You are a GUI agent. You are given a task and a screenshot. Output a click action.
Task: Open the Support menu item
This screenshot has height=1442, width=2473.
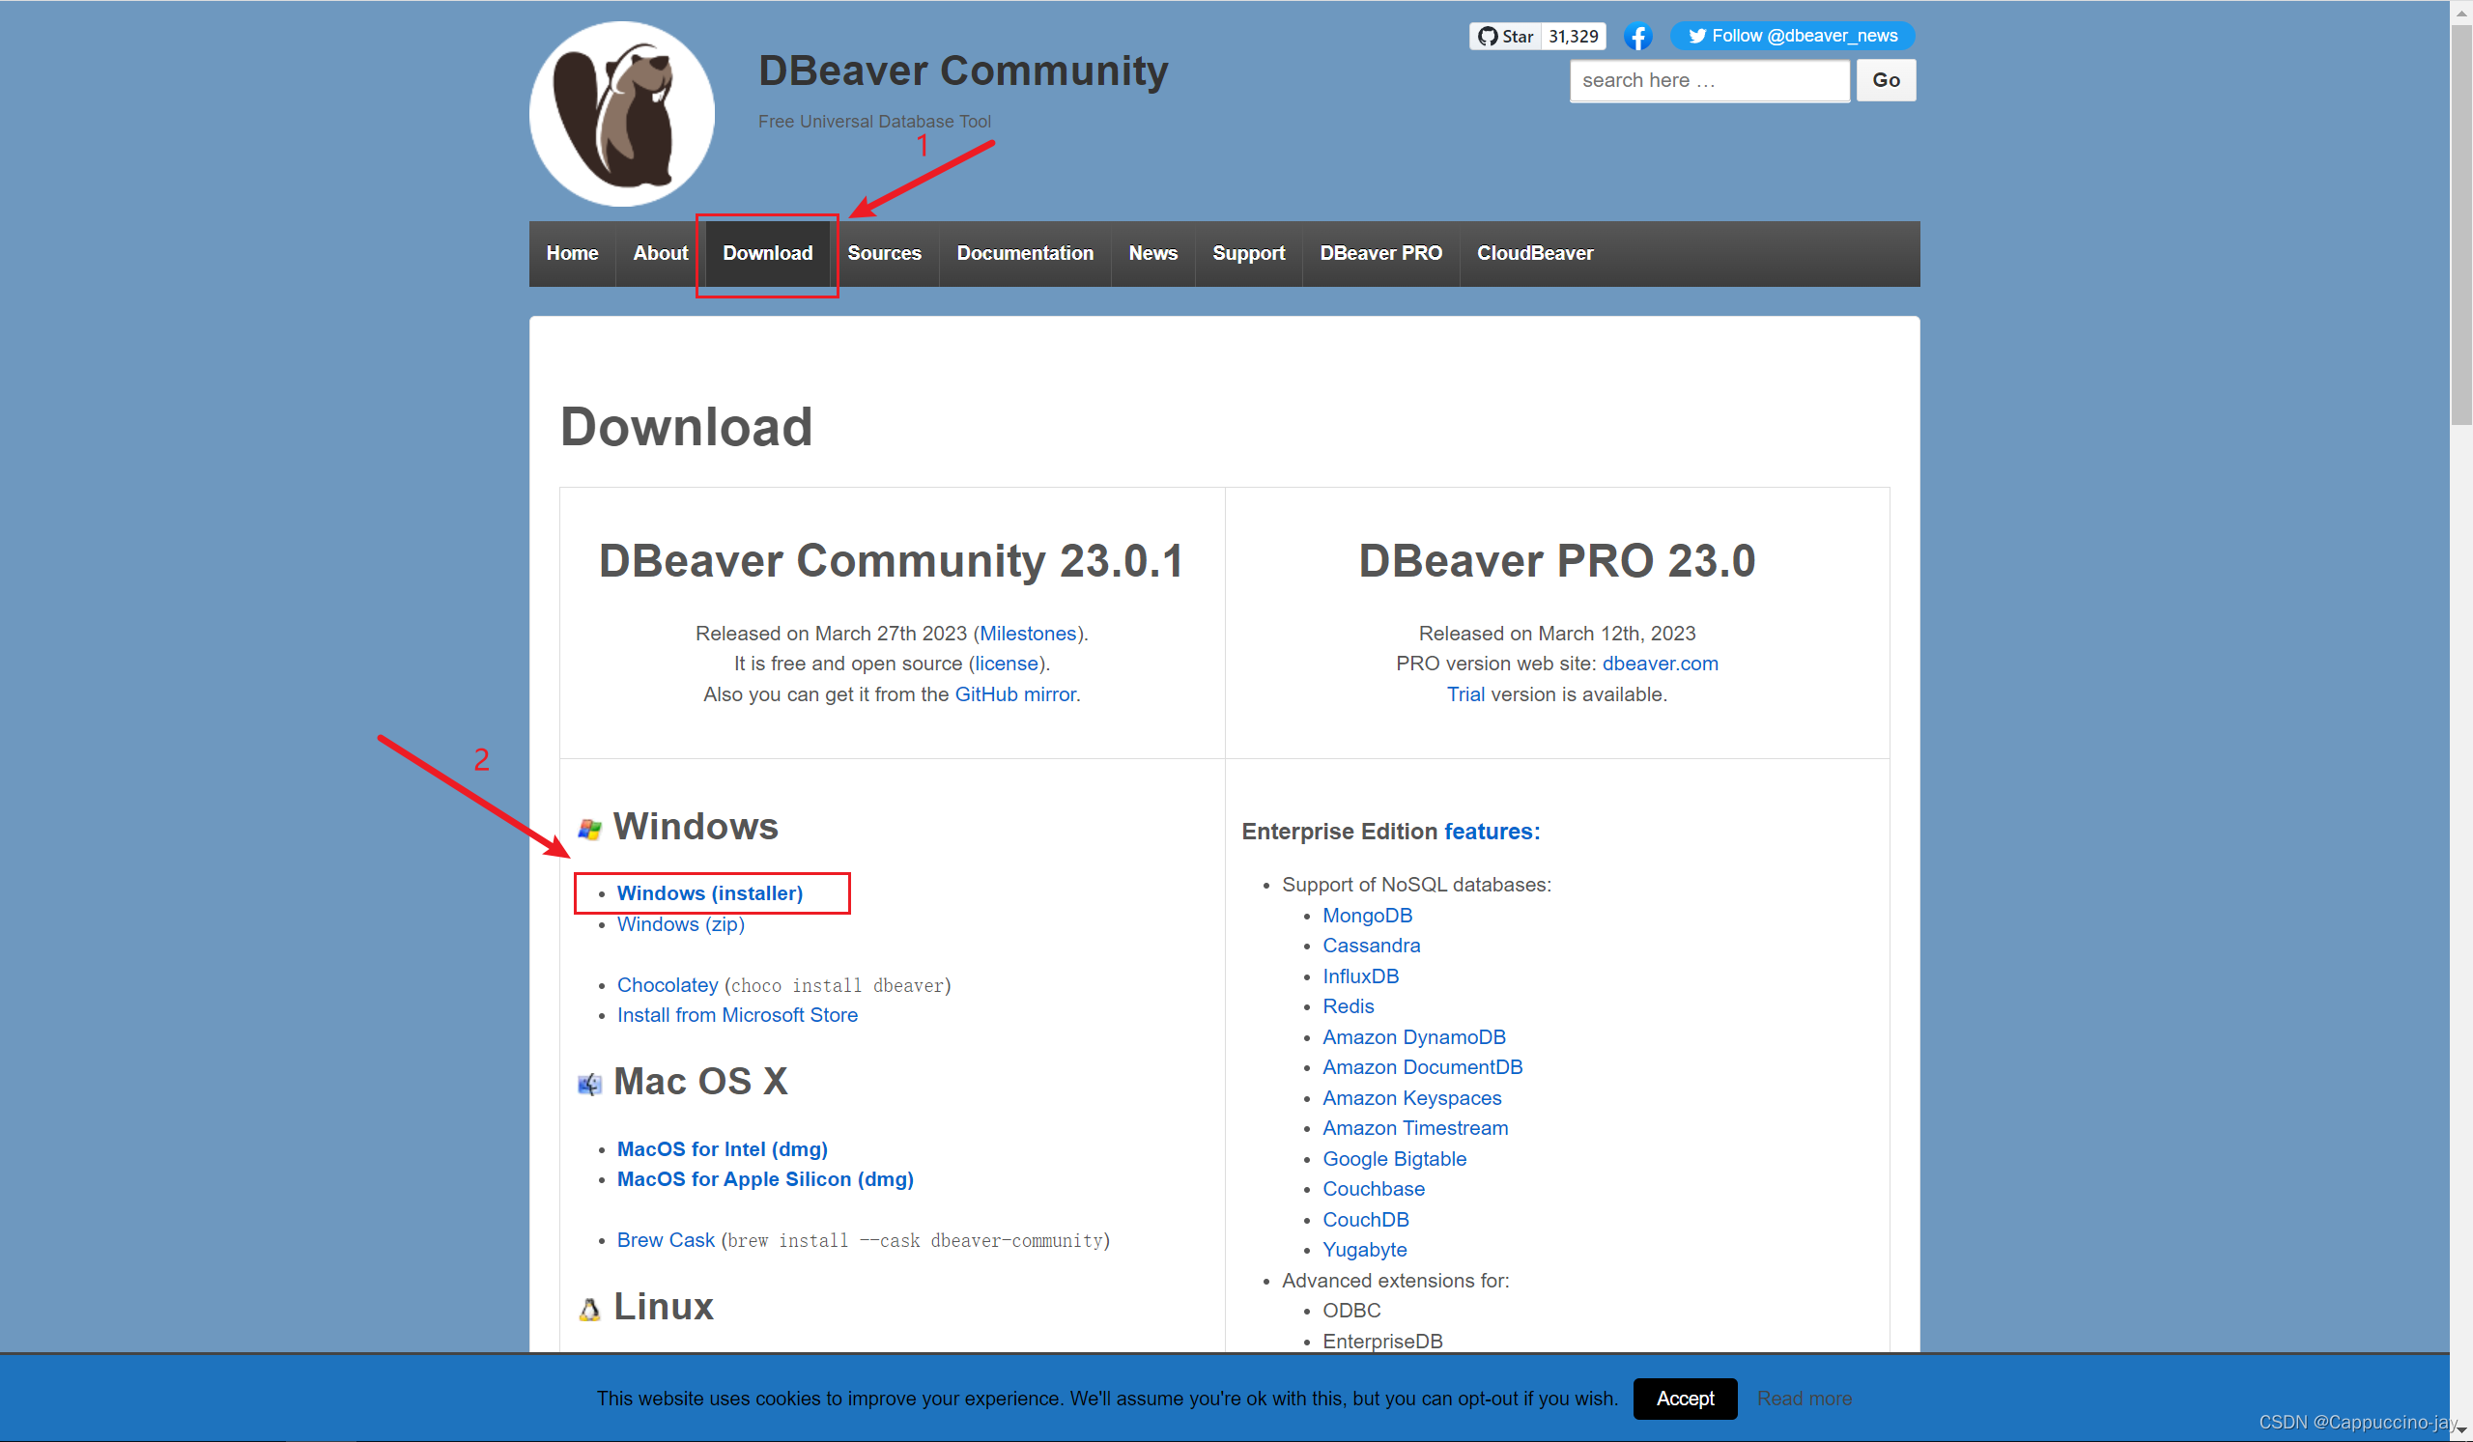[x=1248, y=253]
